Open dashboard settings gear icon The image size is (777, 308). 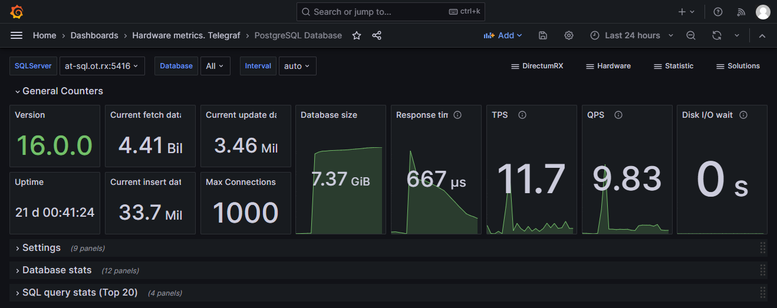[569, 35]
